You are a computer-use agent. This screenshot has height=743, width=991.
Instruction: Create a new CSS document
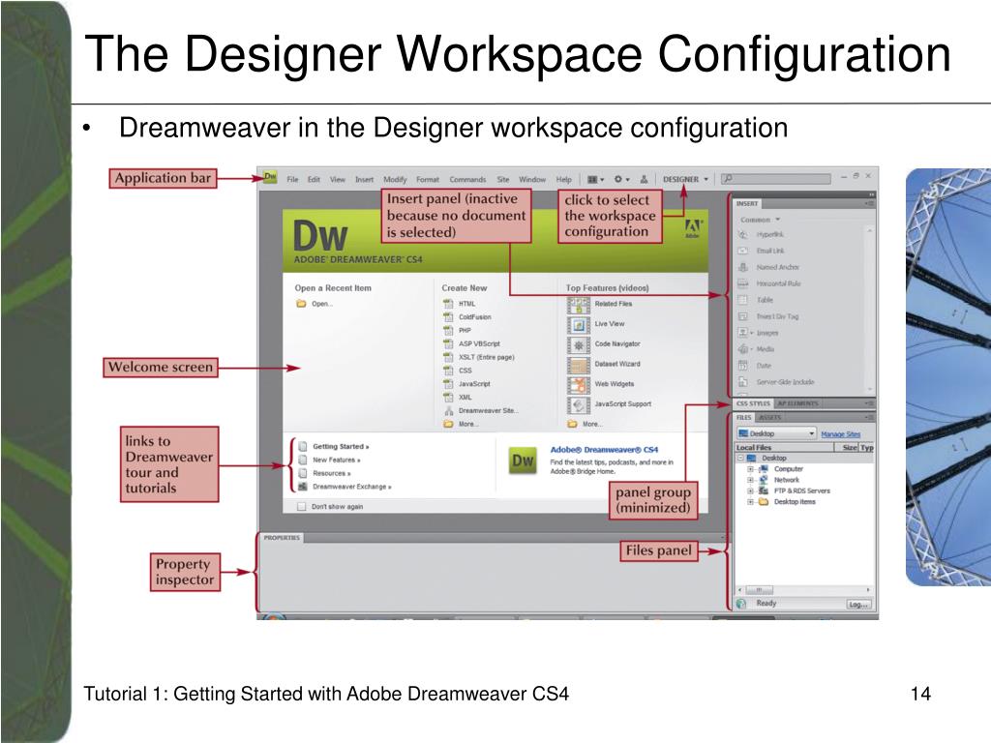point(458,371)
